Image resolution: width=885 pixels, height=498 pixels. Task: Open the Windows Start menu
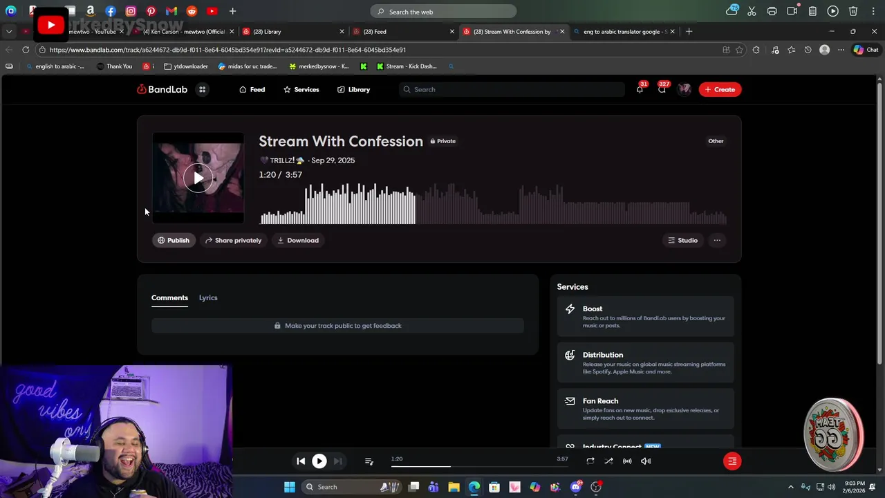click(290, 487)
